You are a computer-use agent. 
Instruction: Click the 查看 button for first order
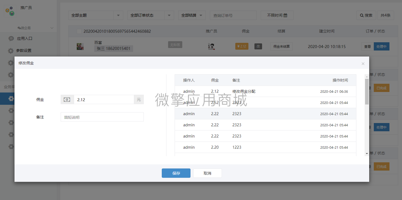point(367,47)
